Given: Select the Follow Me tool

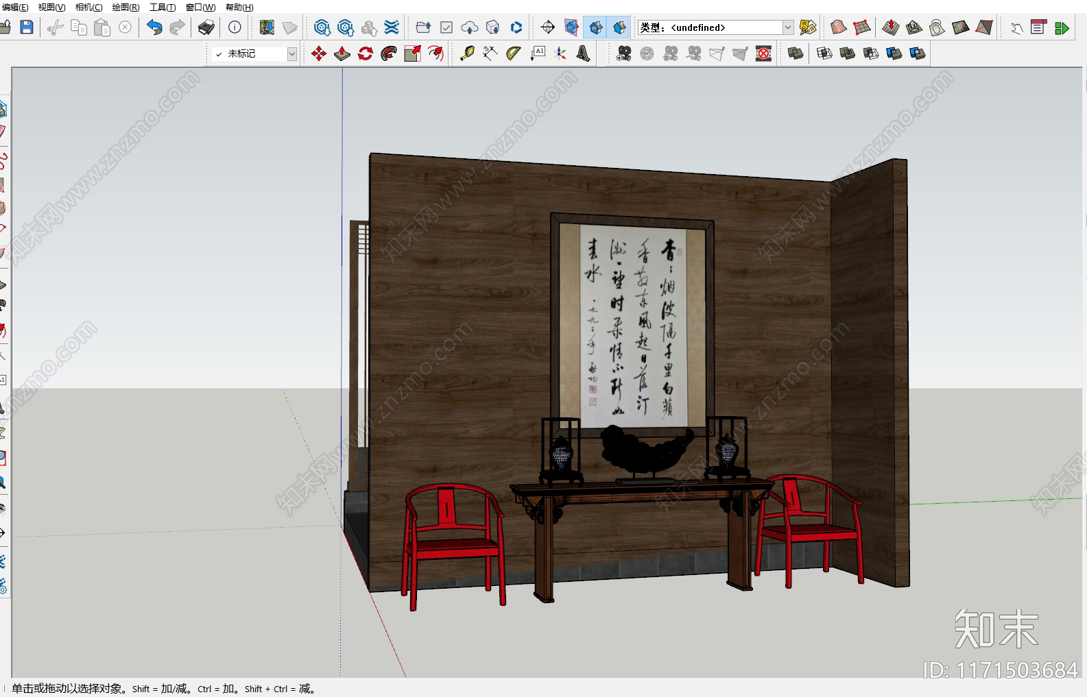Looking at the screenshot, I should [x=389, y=53].
